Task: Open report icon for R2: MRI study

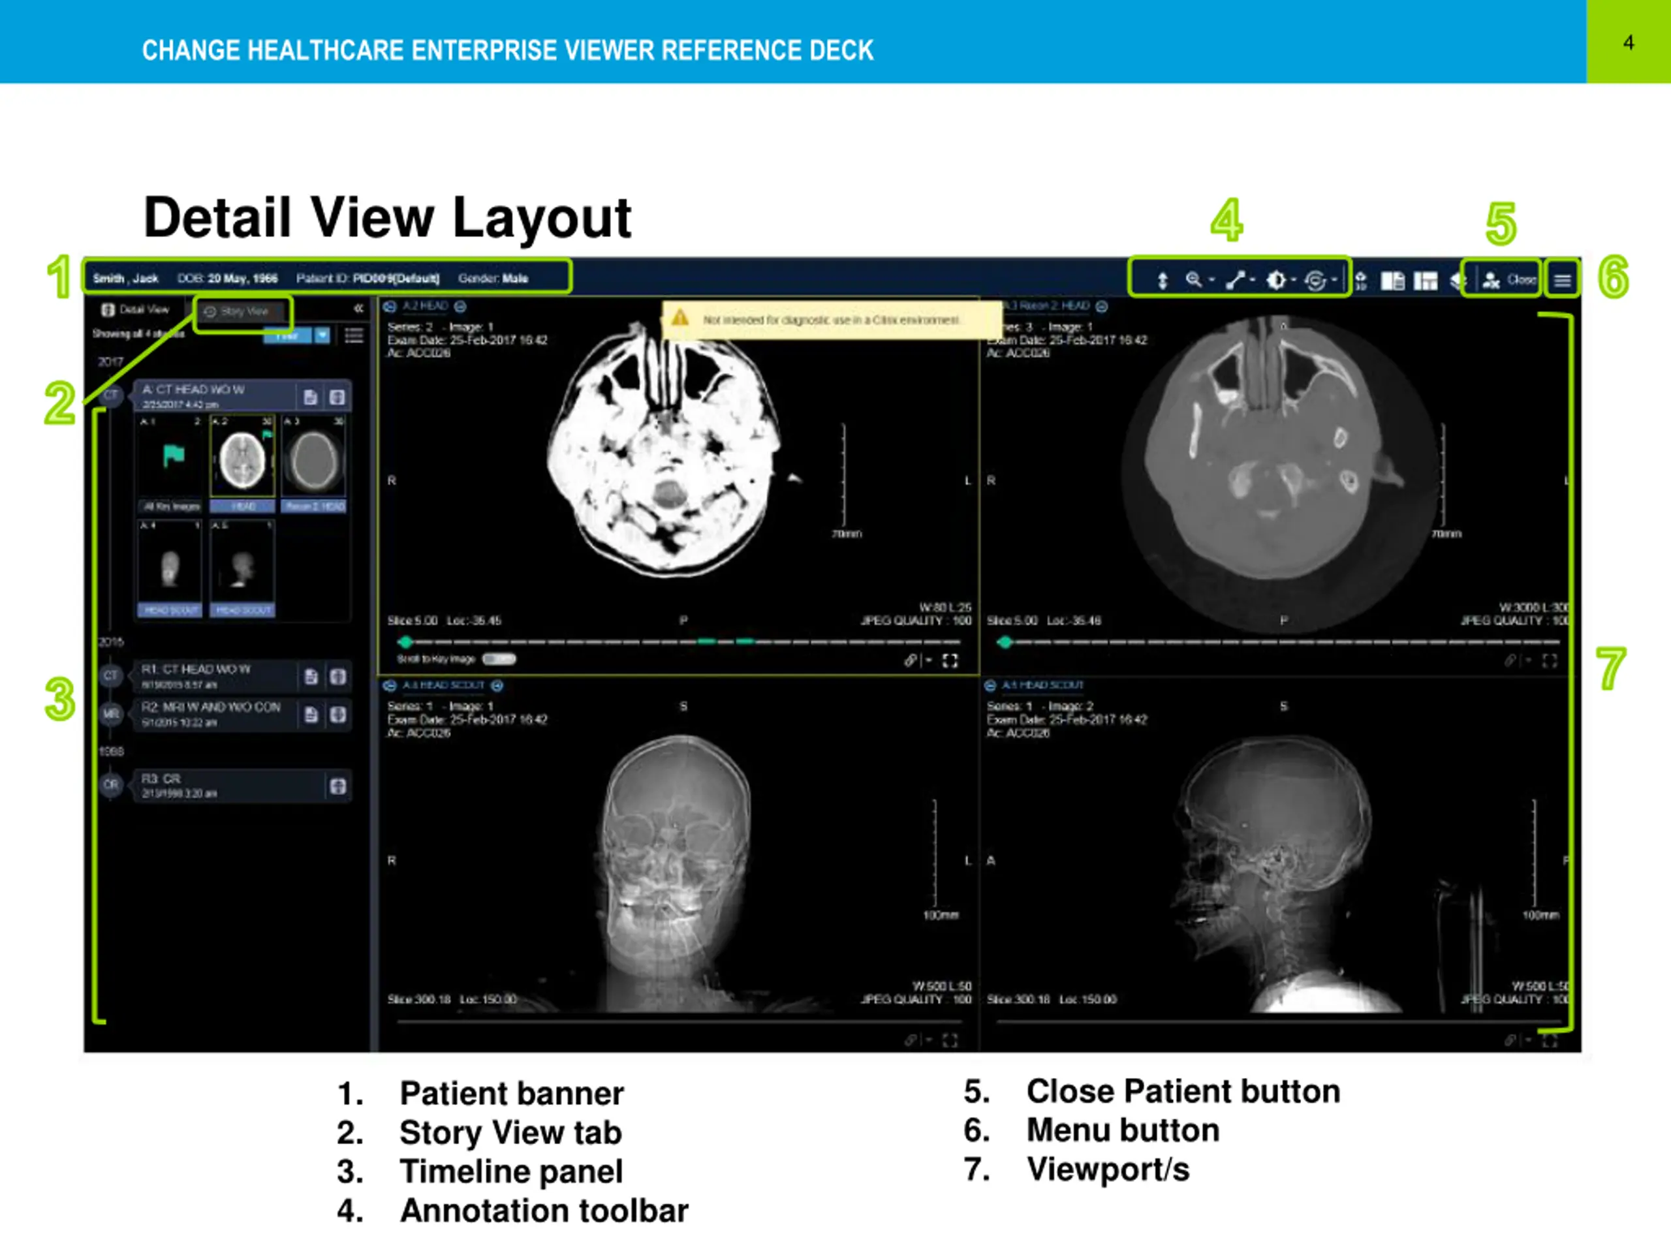Action: (x=311, y=715)
